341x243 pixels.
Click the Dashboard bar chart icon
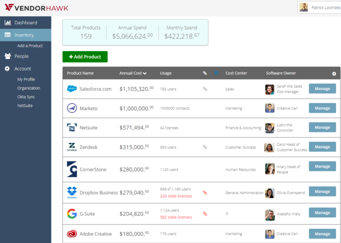pyautogui.click(x=8, y=23)
